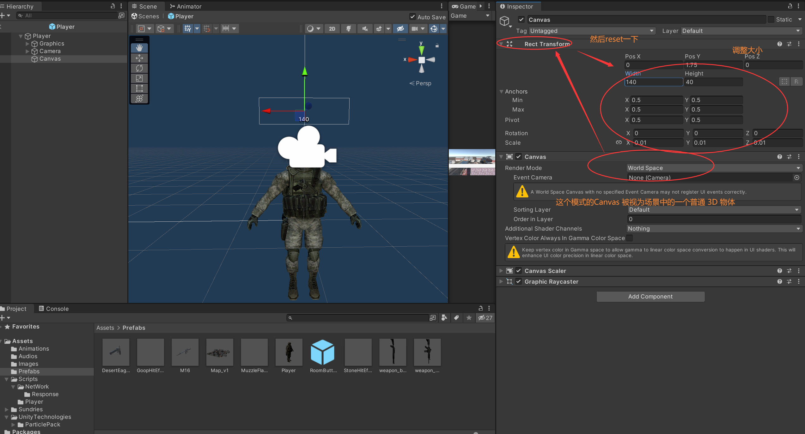The height and width of the screenshot is (434, 805).
Task: Open the Tag dropdown
Action: (592, 31)
